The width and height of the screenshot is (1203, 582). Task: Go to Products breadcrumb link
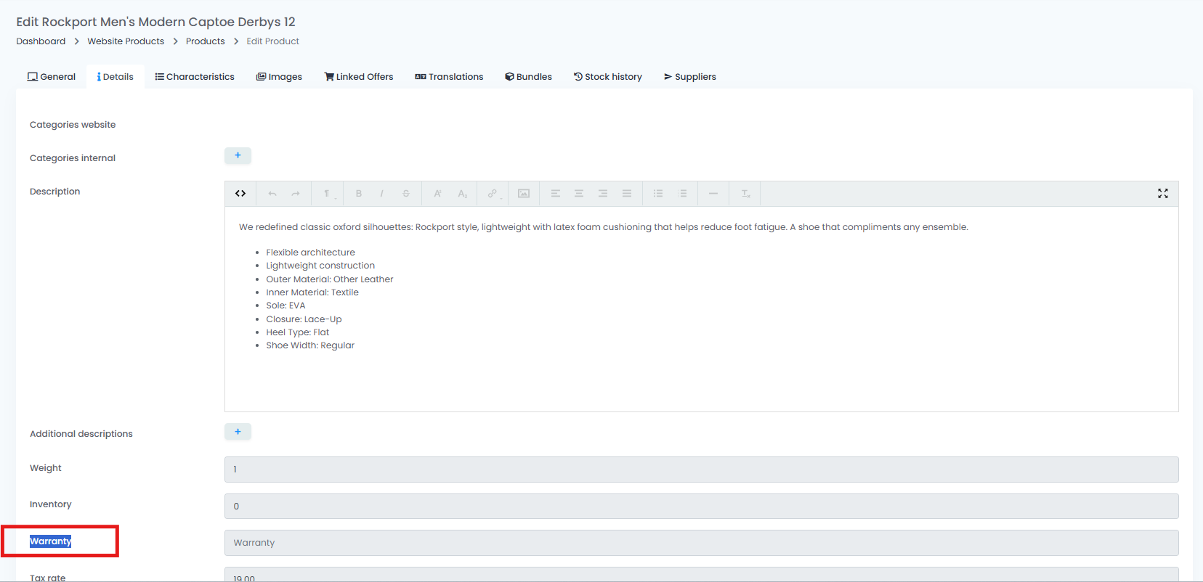[x=206, y=41]
